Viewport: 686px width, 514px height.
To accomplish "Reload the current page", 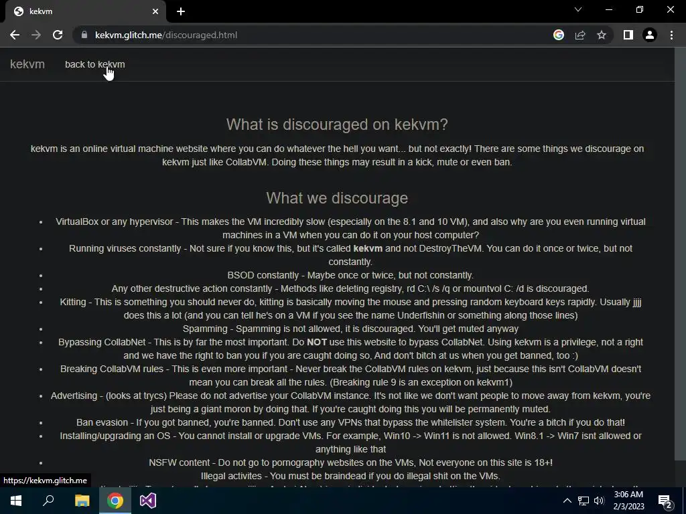I will 58,35.
